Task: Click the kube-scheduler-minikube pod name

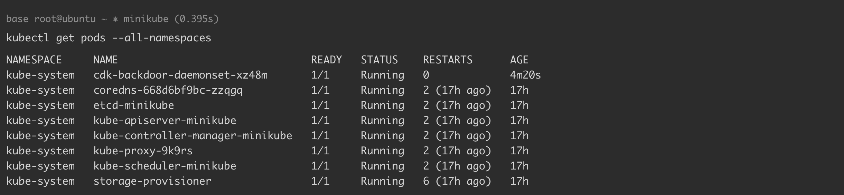Action: click(165, 166)
